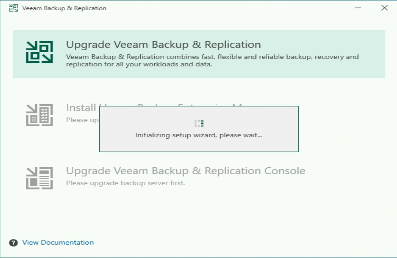
Task: Click the 'Please upgrade backup server first' text
Action: (x=125, y=183)
